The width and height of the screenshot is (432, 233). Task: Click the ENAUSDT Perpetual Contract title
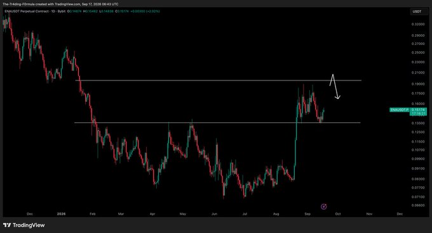pos(27,11)
